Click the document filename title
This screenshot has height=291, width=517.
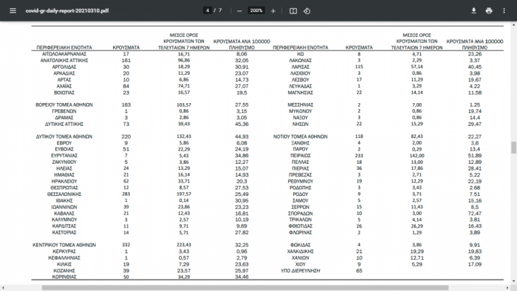67,11
